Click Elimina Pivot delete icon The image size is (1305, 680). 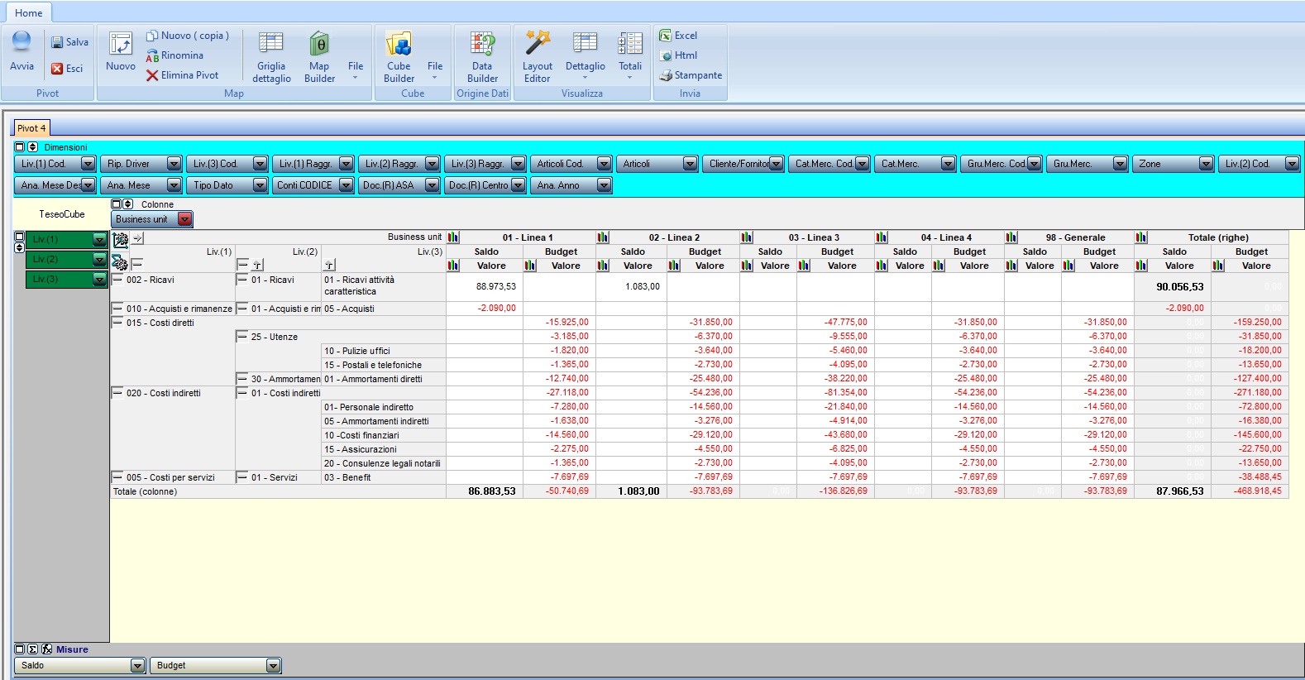click(152, 75)
